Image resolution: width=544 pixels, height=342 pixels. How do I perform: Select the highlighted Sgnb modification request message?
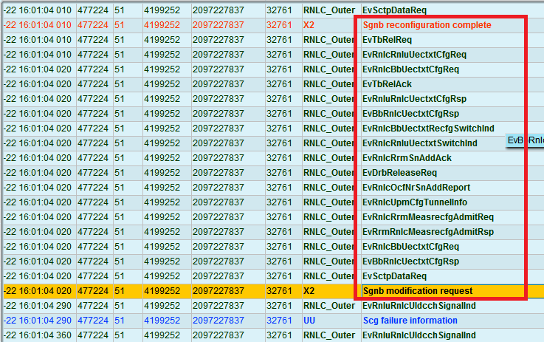point(417,291)
